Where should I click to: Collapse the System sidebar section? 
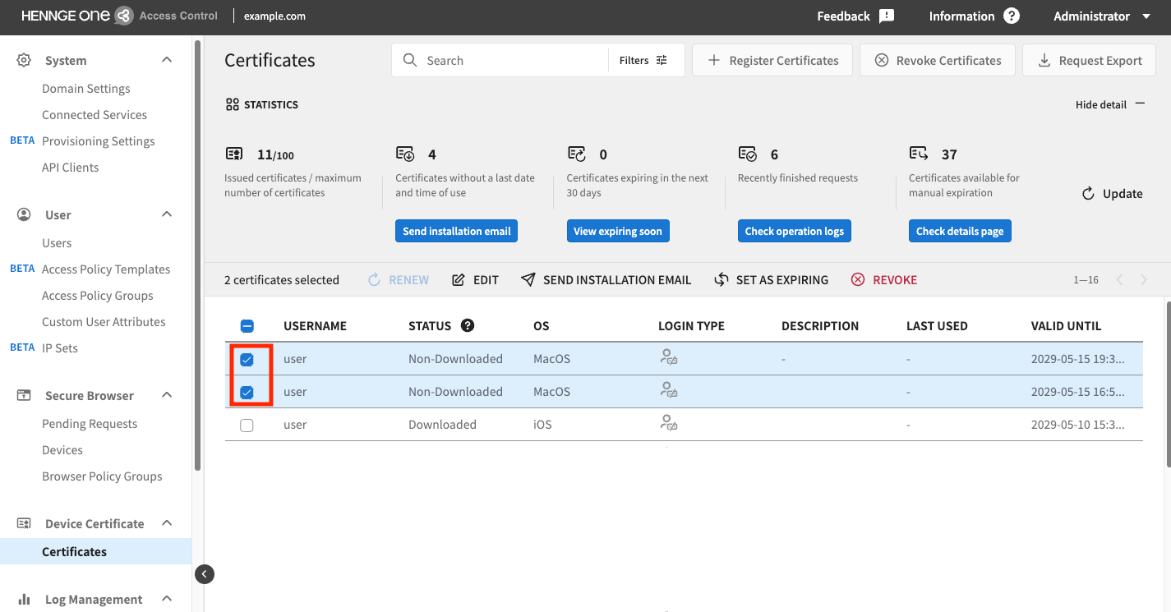(167, 60)
